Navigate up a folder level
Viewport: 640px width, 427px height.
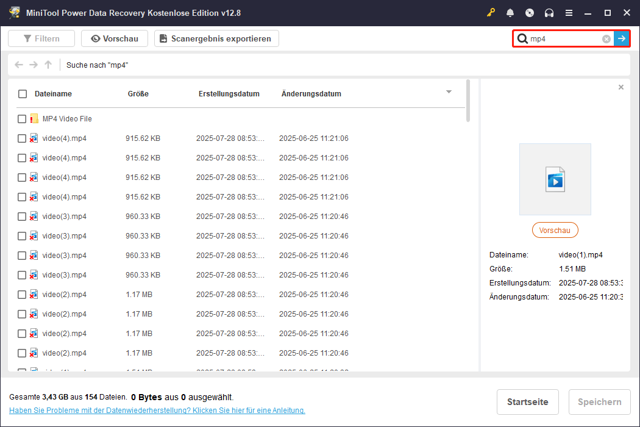[x=48, y=65]
